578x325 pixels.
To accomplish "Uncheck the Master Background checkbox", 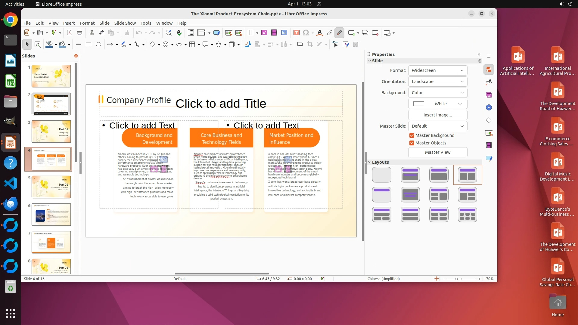I will 412,135.
